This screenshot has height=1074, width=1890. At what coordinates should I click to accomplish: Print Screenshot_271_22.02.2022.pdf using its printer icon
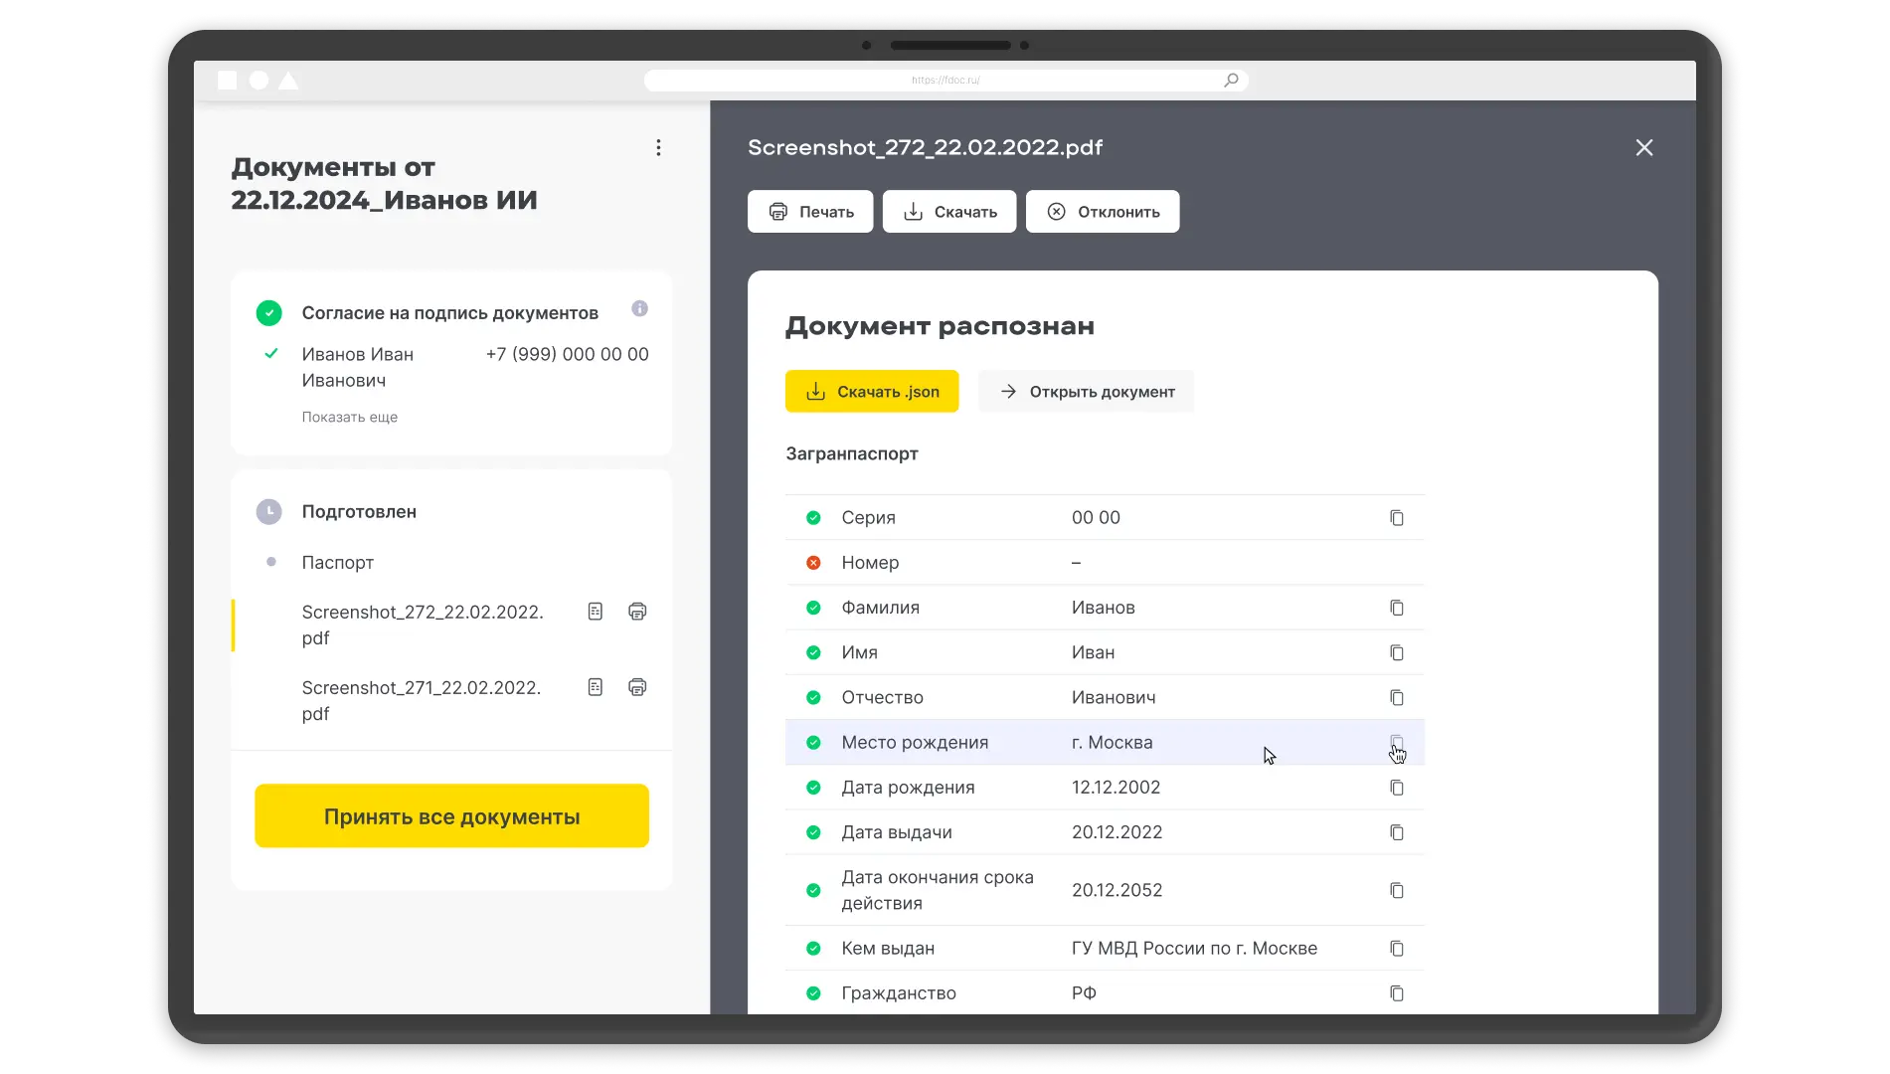(637, 686)
